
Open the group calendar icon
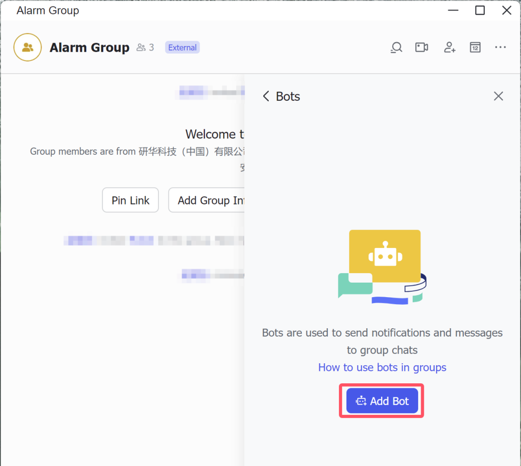(475, 48)
